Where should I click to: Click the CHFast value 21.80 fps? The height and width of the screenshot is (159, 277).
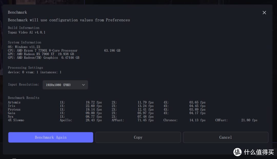(249, 120)
